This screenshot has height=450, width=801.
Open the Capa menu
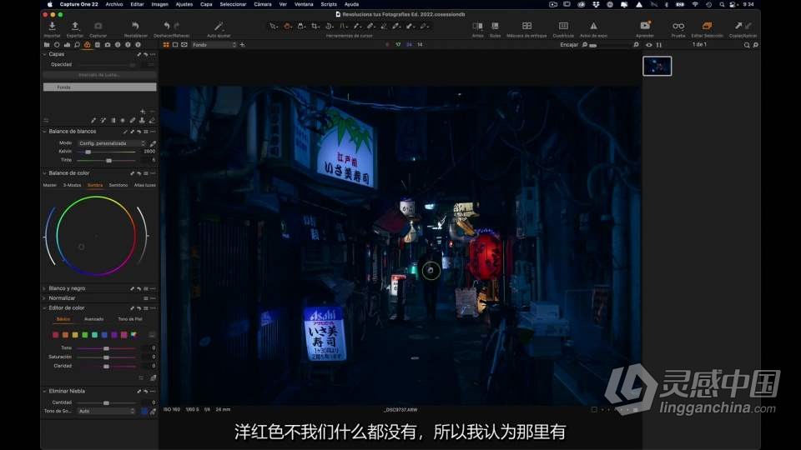(206, 4)
